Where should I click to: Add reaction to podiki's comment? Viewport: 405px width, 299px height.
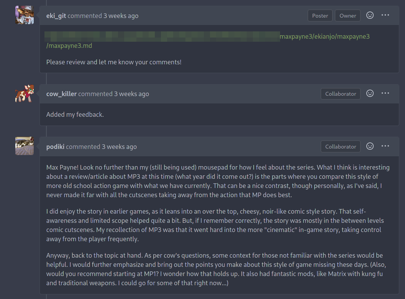370,146
